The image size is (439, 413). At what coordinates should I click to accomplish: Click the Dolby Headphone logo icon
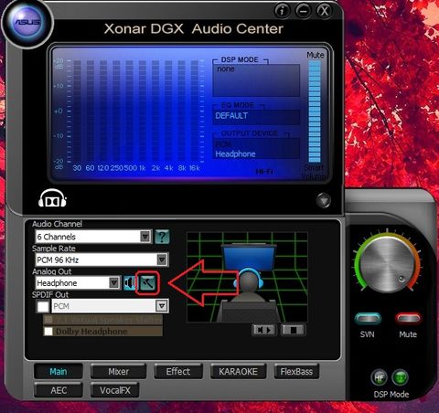[x=52, y=198]
